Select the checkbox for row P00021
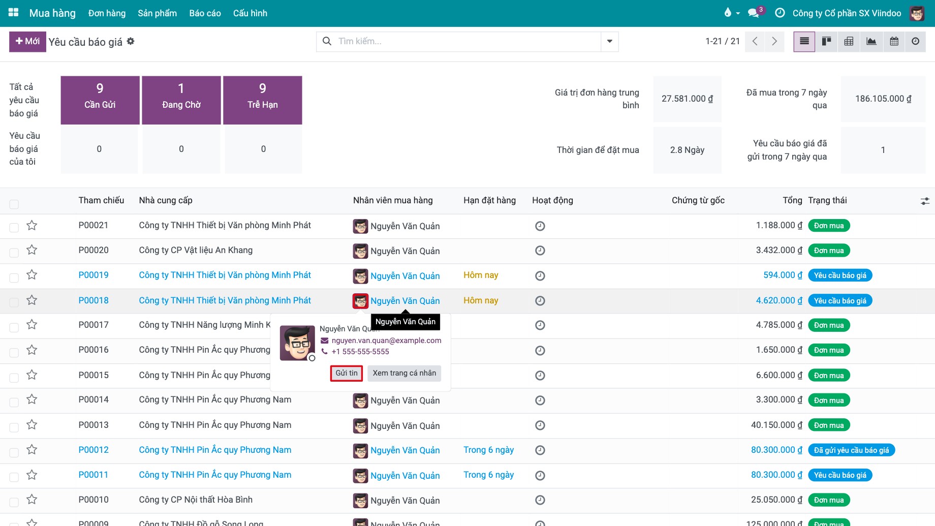The width and height of the screenshot is (935, 526). coord(14,228)
